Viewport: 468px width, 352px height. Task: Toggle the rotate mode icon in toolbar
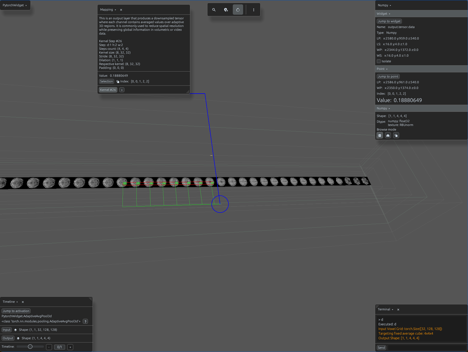tap(238, 10)
